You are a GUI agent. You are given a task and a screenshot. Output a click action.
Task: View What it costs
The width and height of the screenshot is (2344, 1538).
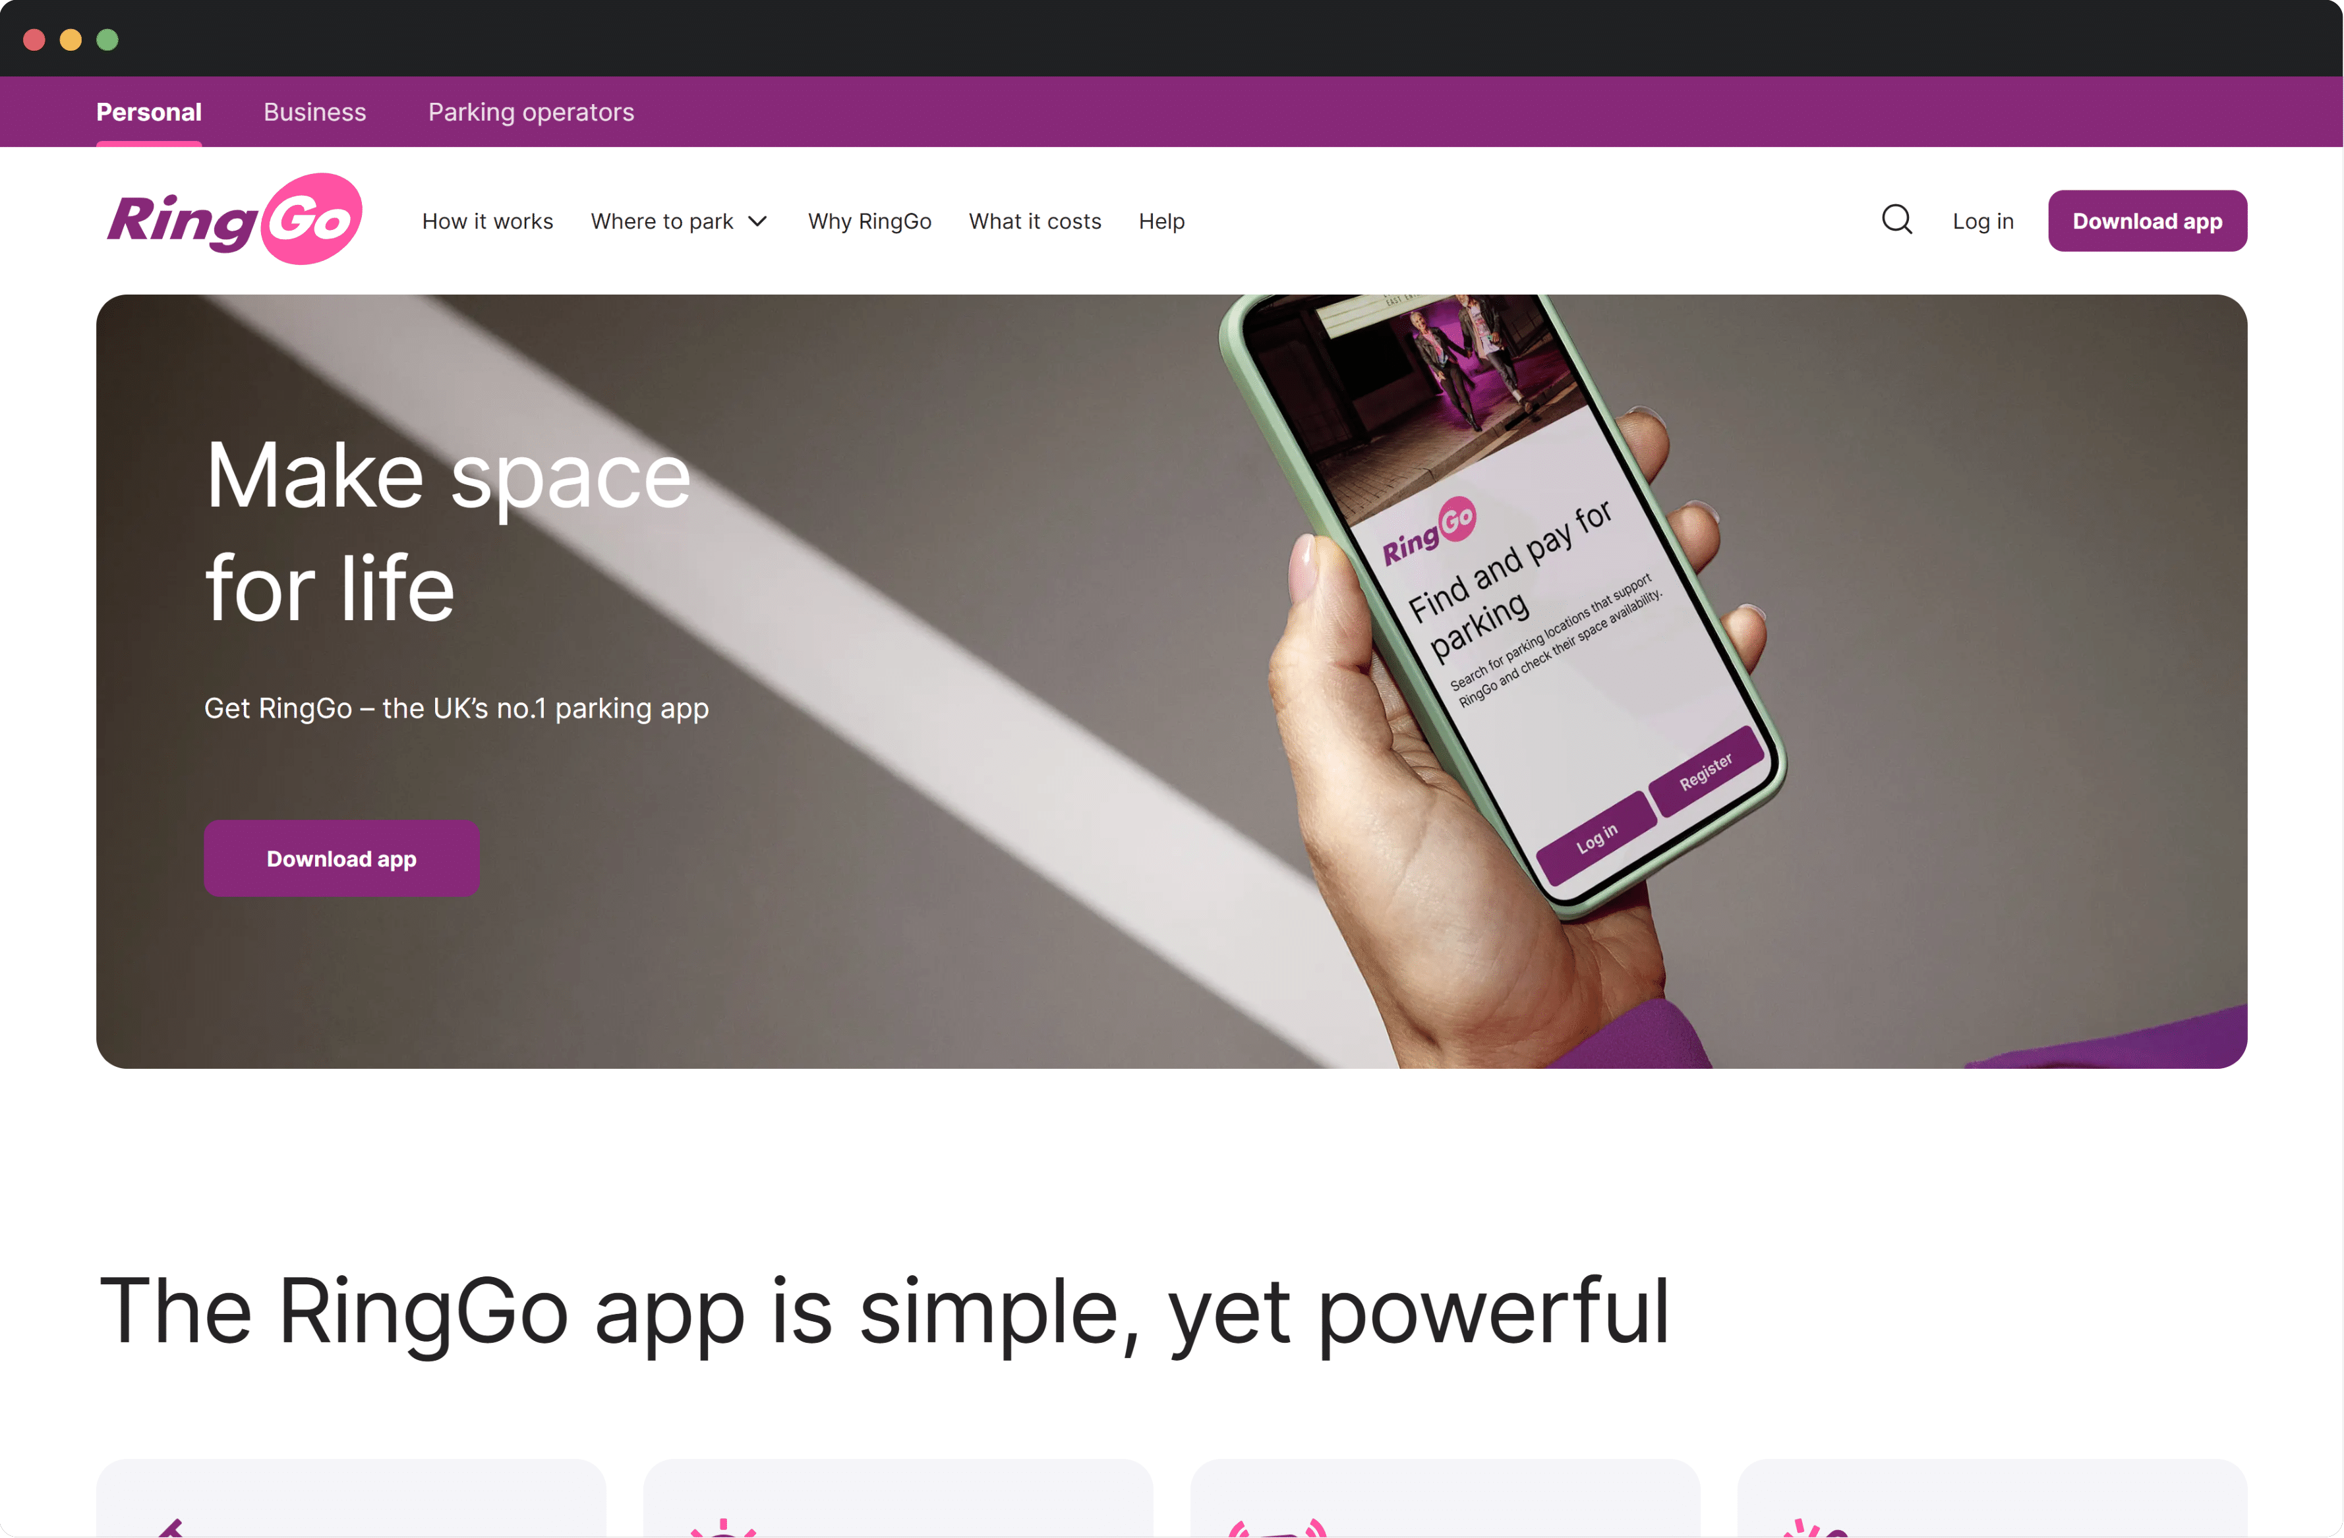pos(1034,221)
